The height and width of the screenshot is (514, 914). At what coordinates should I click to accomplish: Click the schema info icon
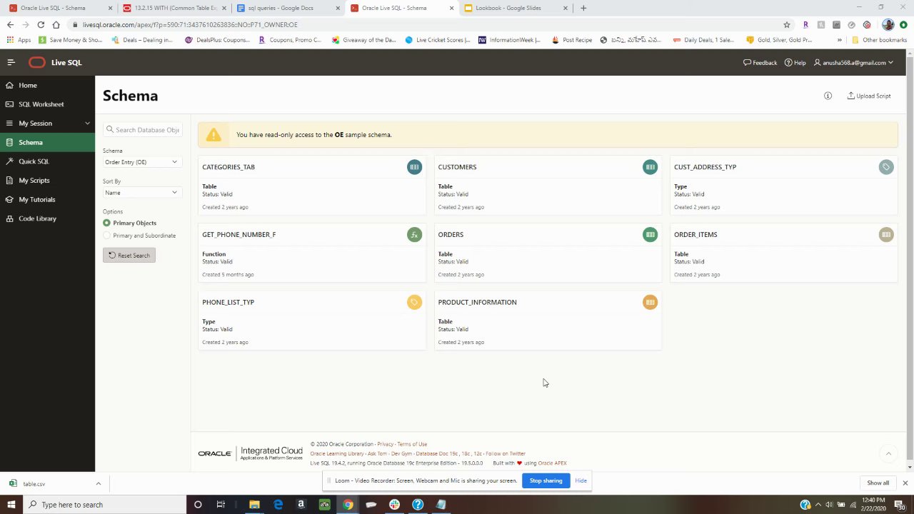(828, 96)
